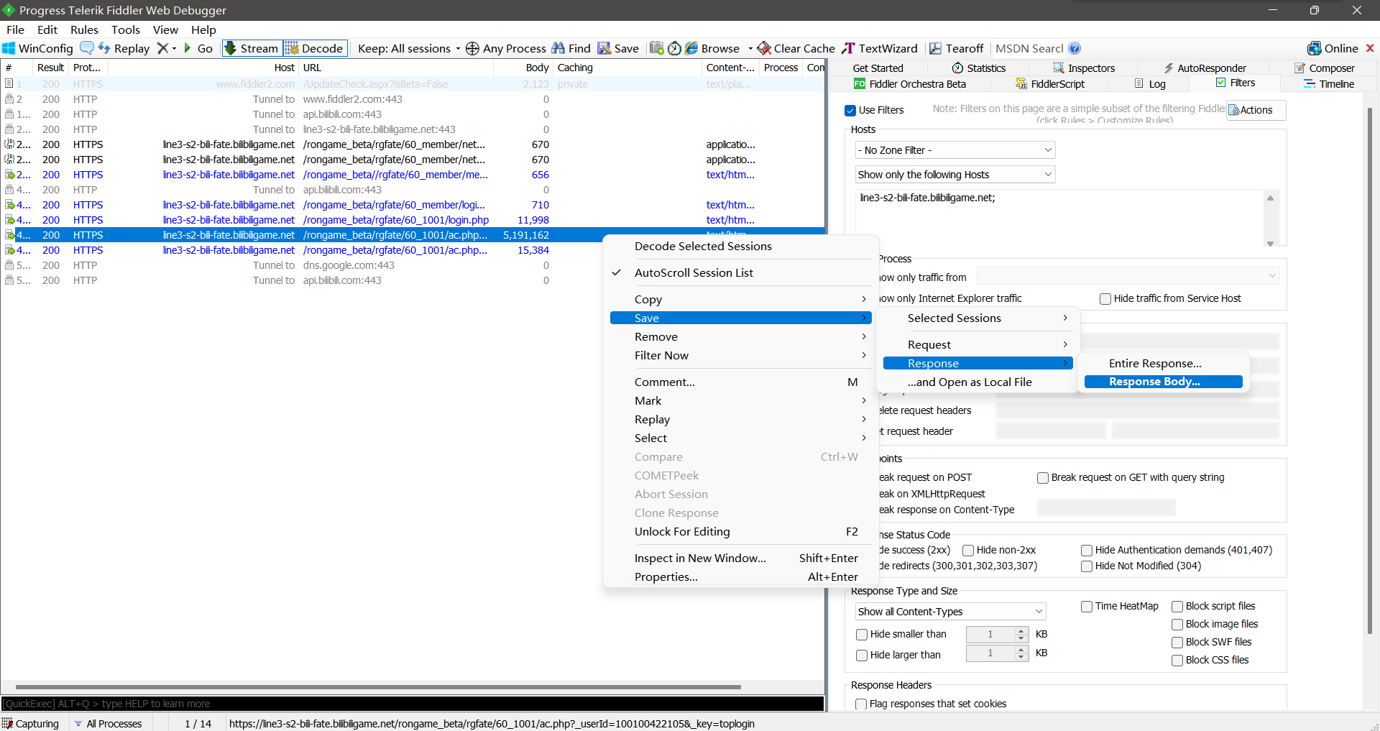
Task: Enable the Time HeatMap checkbox
Action: [1087, 607]
